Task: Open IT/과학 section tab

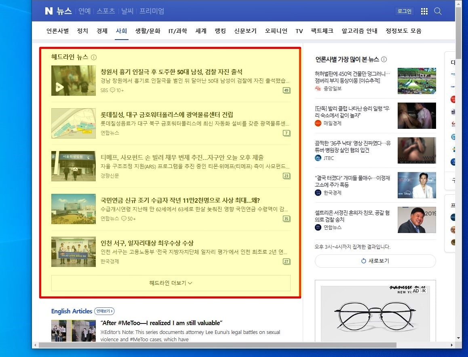Action: (177, 31)
